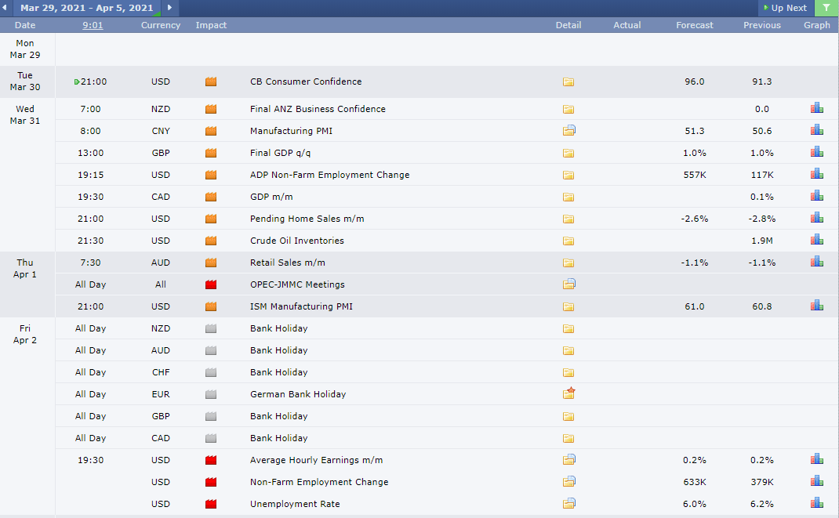Select the German Bank Holiday event
This screenshot has width=839, height=518.
pos(298,394)
